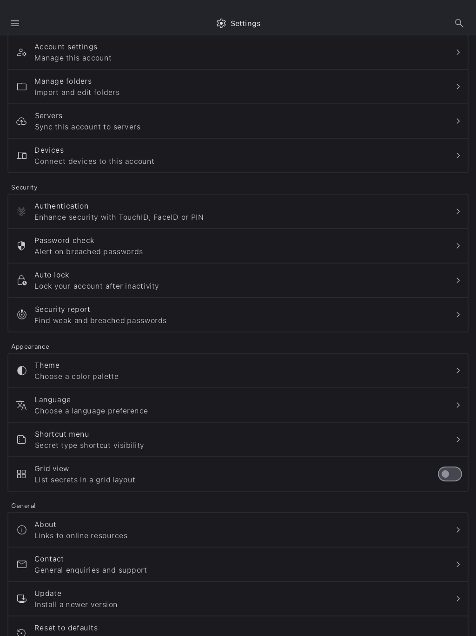Click the Grid view squares icon
476x636 pixels.
click(x=21, y=474)
